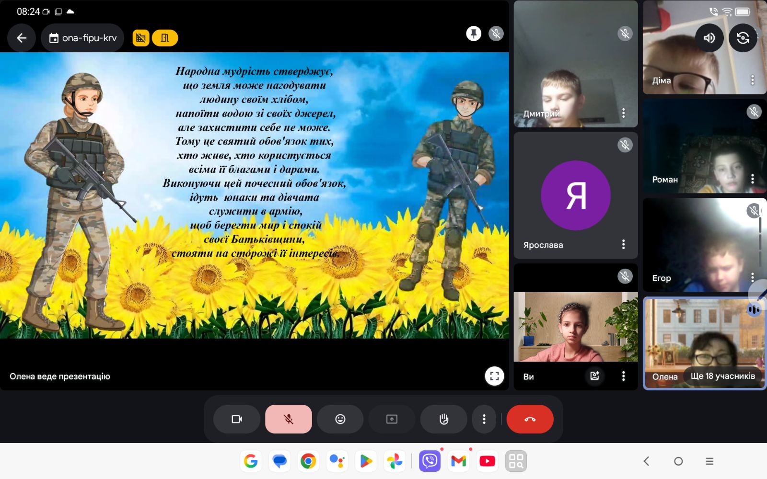Select Олена's video thumbnail

704,343
